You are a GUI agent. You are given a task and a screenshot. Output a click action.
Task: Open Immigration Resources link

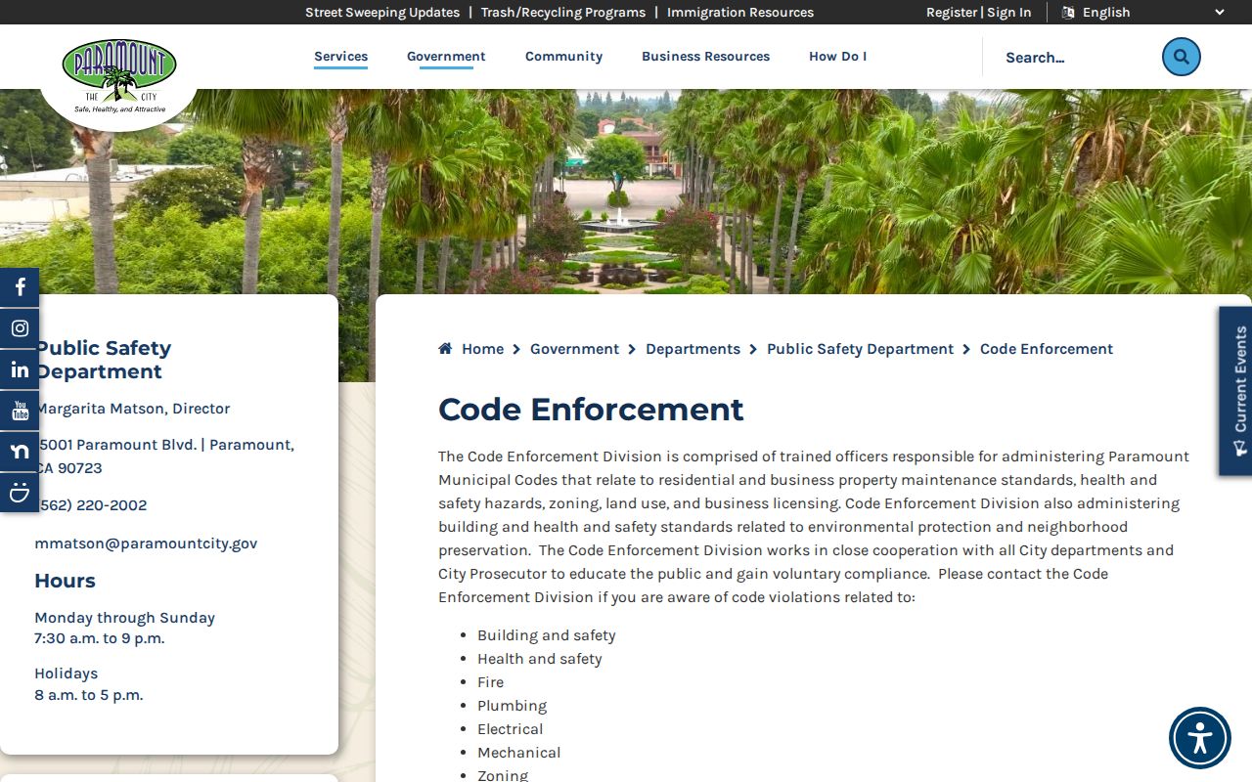[x=740, y=13]
